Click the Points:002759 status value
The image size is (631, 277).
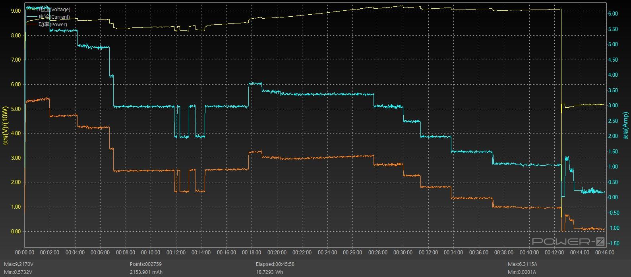tap(145, 264)
